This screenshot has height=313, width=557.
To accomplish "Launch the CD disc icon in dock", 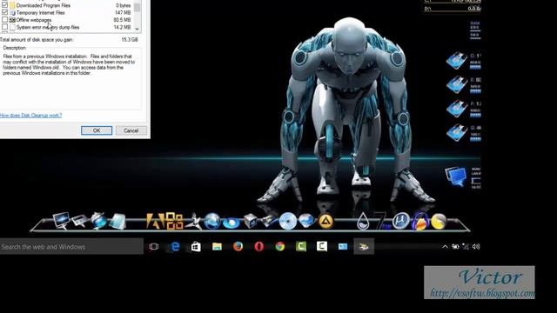I will click(287, 221).
